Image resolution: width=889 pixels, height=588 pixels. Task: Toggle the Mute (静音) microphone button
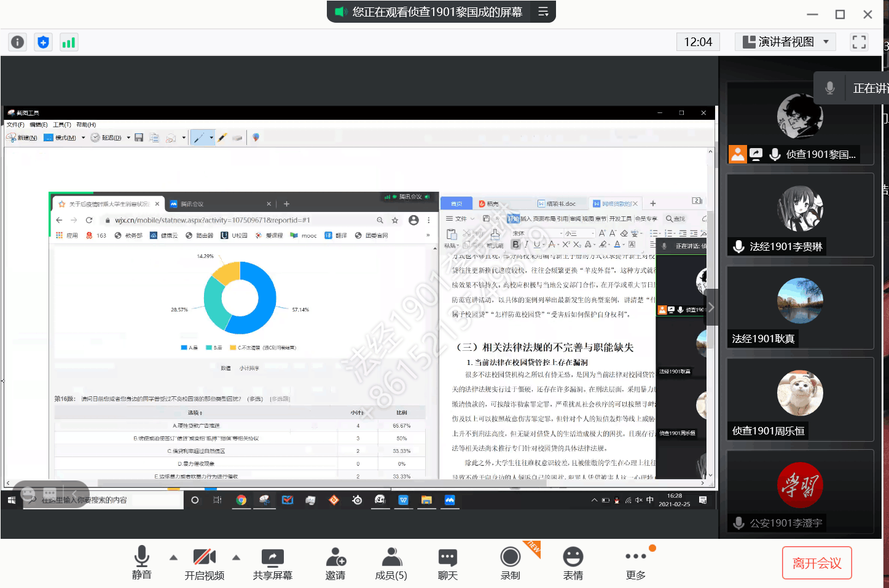[x=141, y=563]
